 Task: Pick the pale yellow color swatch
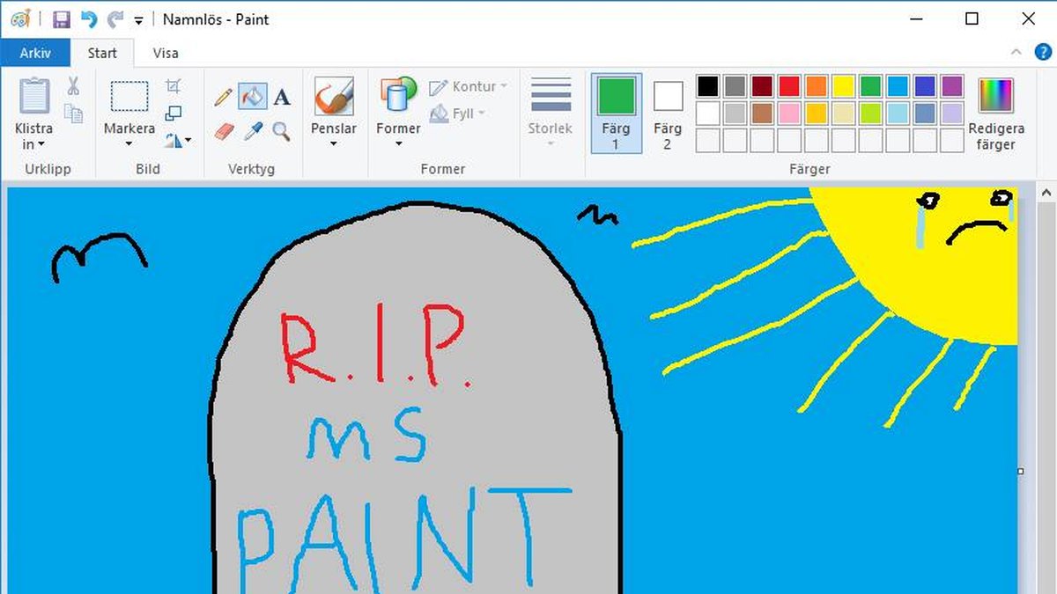click(844, 114)
